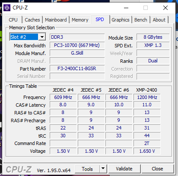Click the XMP 1.3 SPD Ext. field

click(153, 45)
